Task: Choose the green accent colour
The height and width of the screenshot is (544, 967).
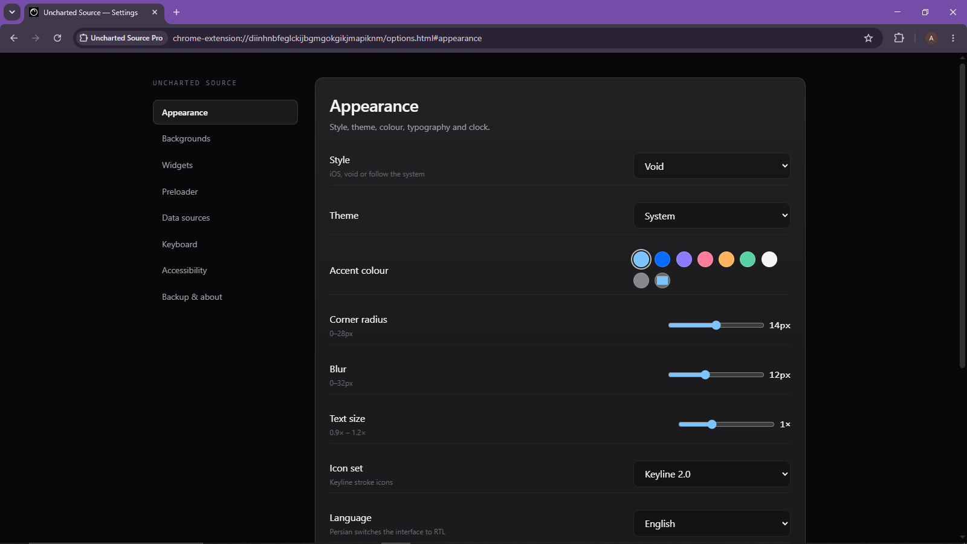Action: [748, 259]
